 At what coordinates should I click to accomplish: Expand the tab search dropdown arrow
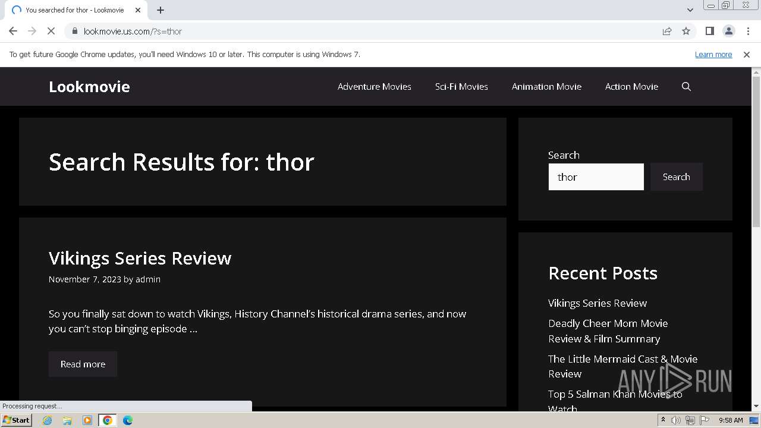[x=690, y=10]
